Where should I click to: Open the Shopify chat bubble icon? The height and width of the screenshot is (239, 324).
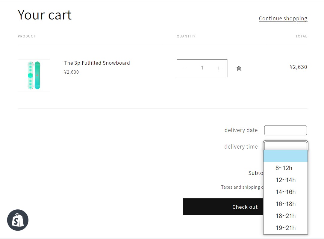18,220
